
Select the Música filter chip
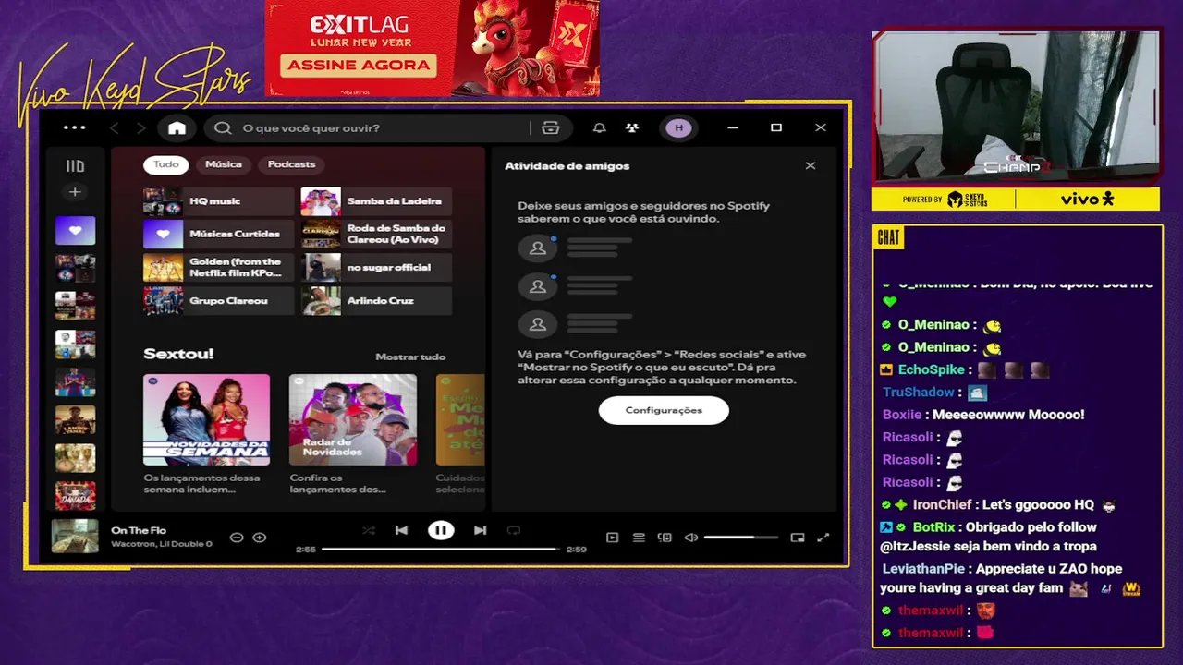pos(224,164)
